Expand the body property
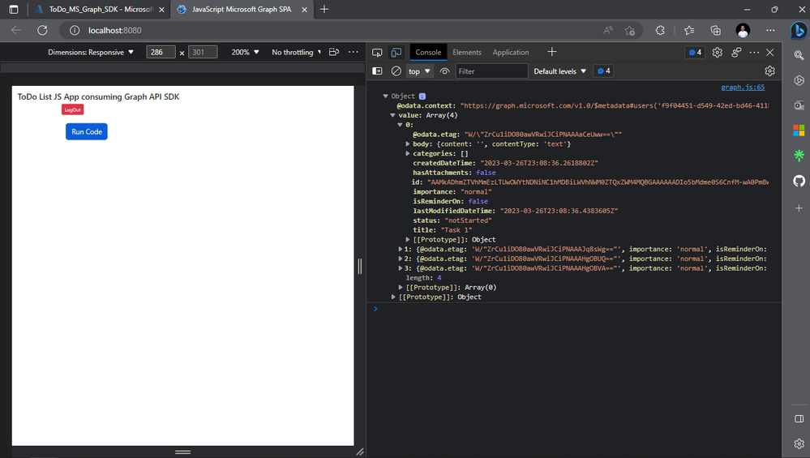 408,144
